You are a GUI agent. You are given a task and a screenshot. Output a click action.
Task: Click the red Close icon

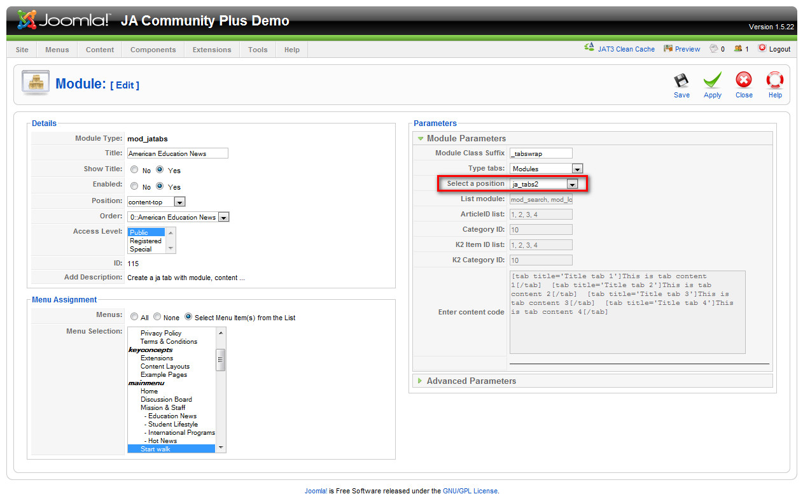[x=743, y=80]
